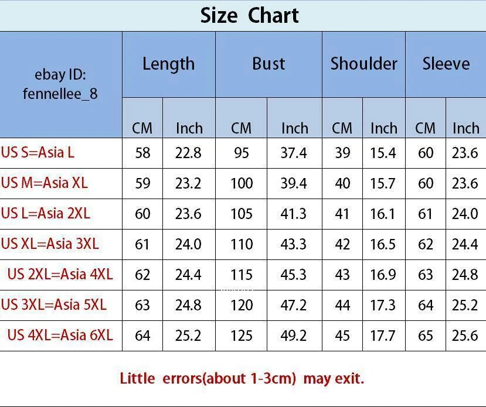486x407 pixels.
Task: Click the US S=Asia L row label
Action: 38,152
